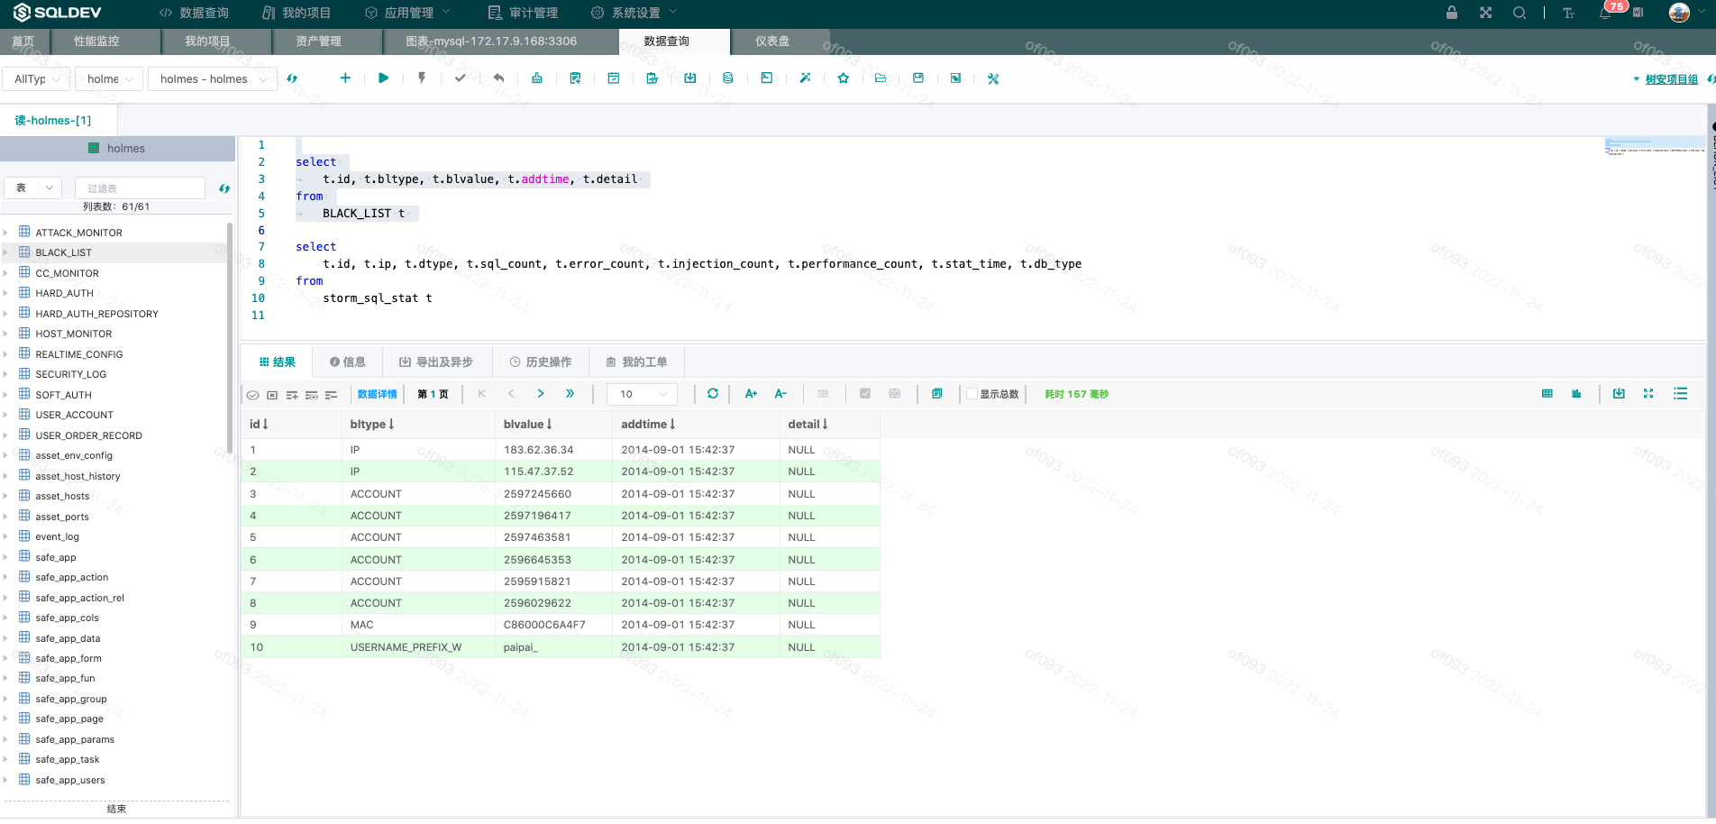The image size is (1716, 824).
Task: Switch to the 仪表盘 tab
Action: (772, 41)
